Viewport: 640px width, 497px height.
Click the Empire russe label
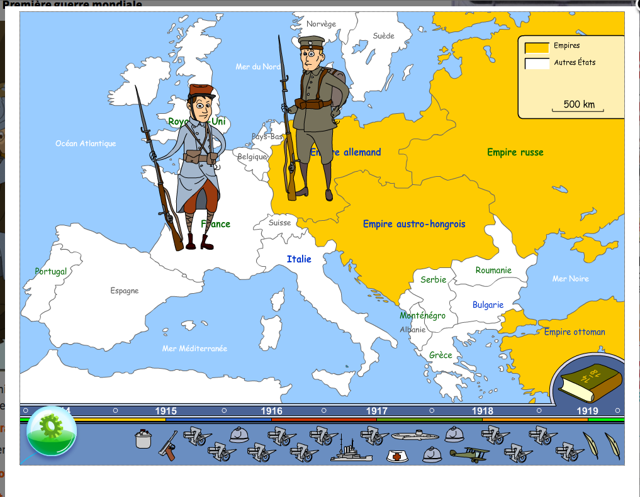point(515,152)
